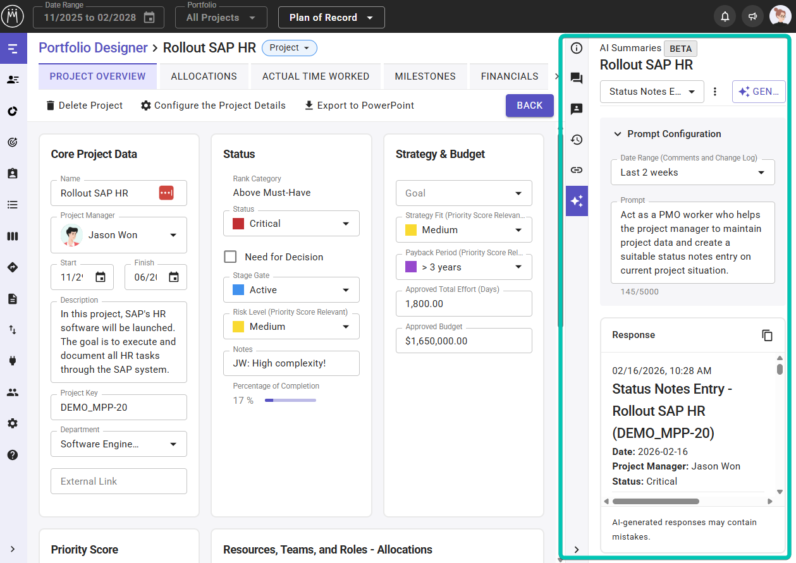Viewport: 796px width, 563px height.
Task: Open the comments icon in side panel
Action: [577, 78]
